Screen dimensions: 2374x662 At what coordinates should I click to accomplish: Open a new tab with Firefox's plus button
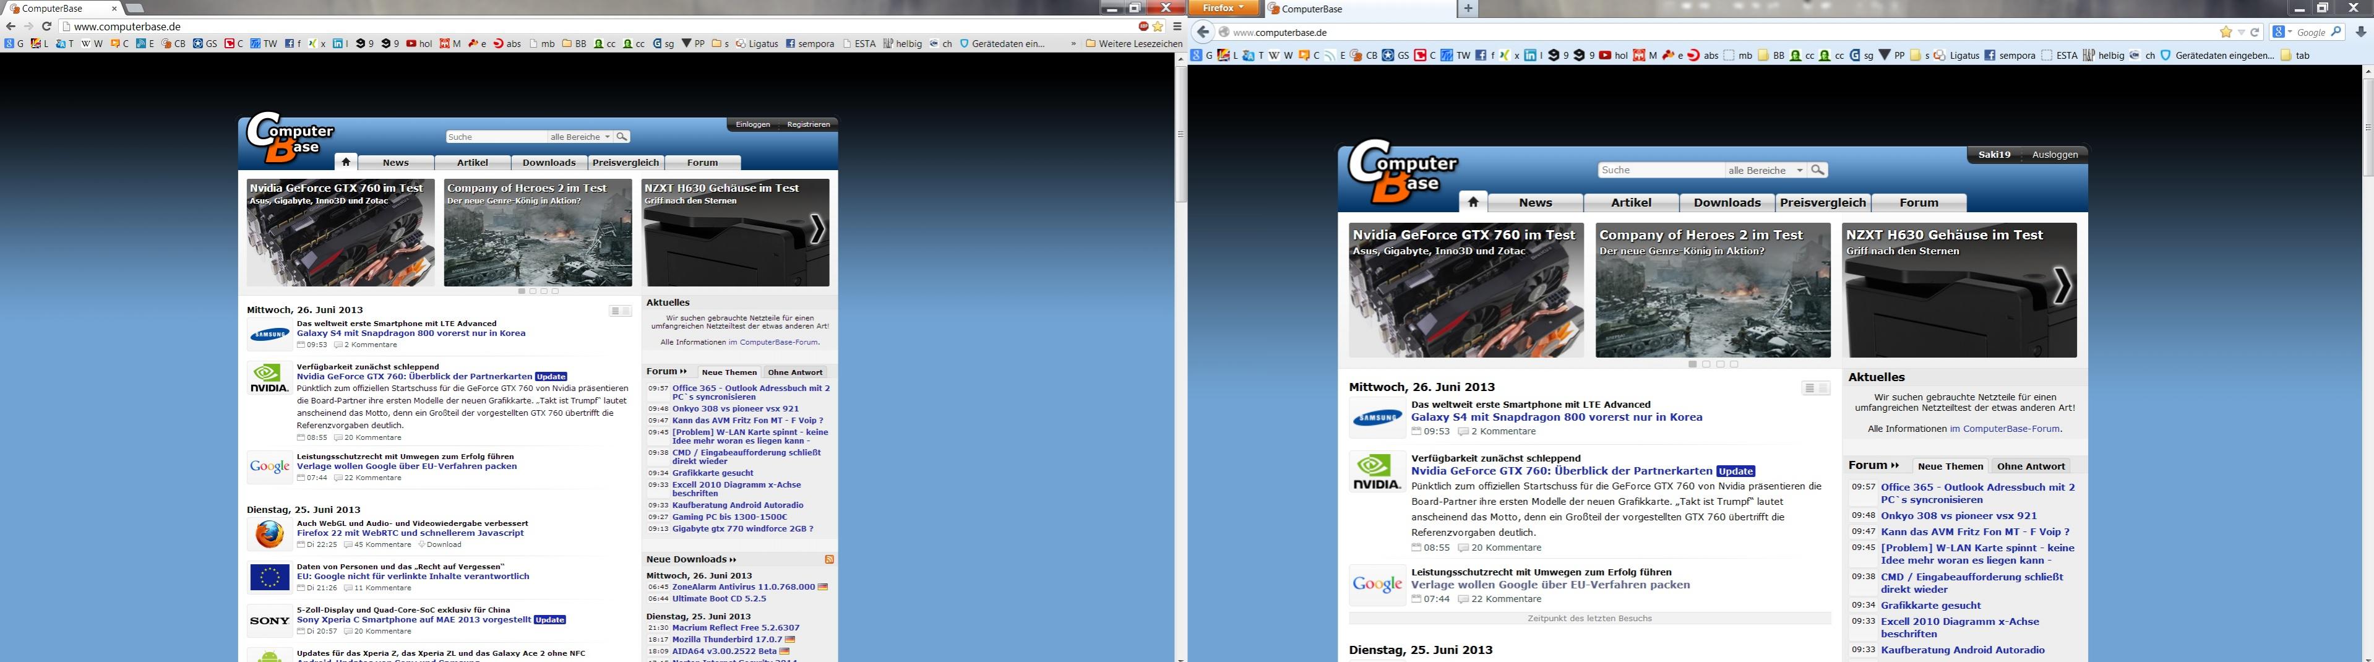click(x=1468, y=8)
